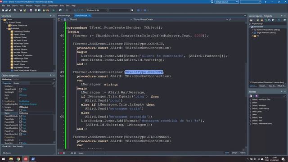Expand the Margins property
The width and height of the screenshot is (288, 162).
pyautogui.click(x=3, y=107)
